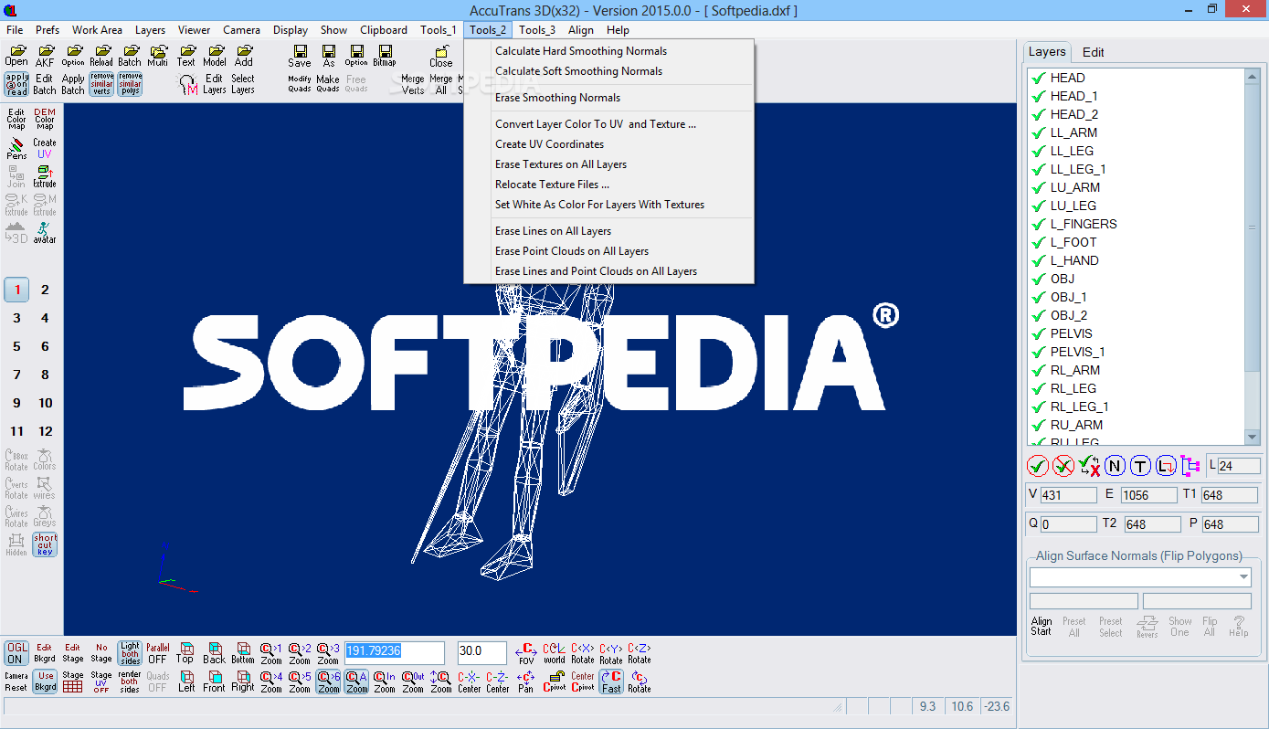Image resolution: width=1269 pixels, height=729 pixels.
Task: Click the Multi file open icon
Action: 158,56
